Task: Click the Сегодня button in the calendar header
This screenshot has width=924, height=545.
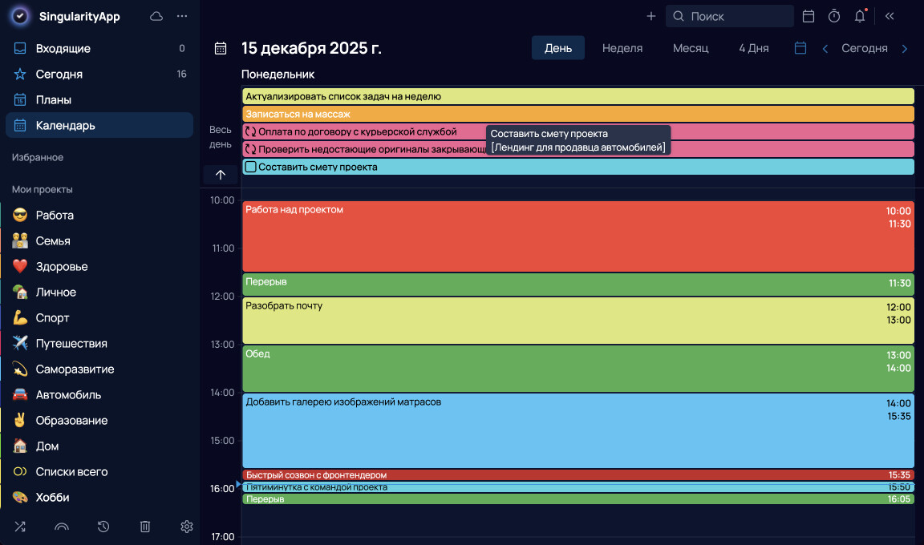Action: (864, 48)
